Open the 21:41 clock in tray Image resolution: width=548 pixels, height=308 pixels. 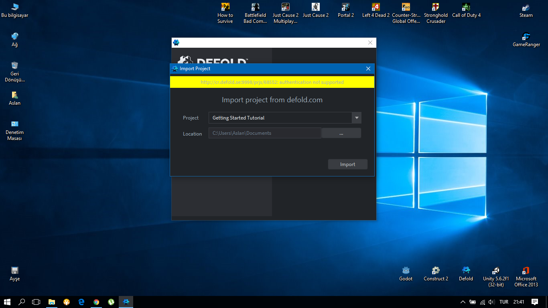(519, 302)
